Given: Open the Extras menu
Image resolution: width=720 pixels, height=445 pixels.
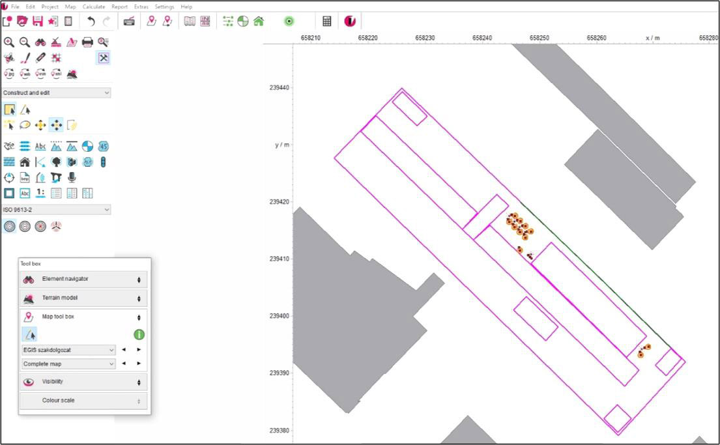Looking at the screenshot, I should click(141, 7).
